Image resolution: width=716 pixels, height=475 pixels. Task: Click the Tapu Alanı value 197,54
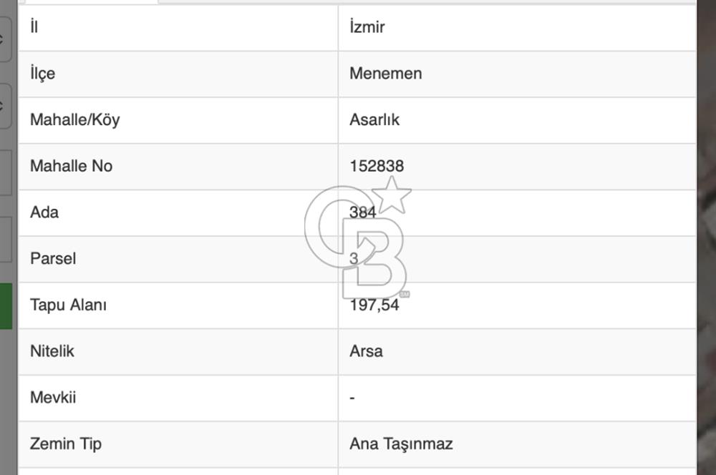(374, 305)
